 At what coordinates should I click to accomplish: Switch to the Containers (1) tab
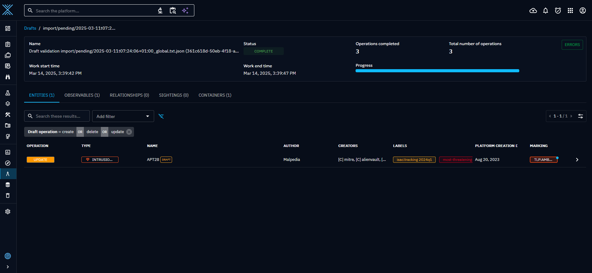click(x=215, y=95)
